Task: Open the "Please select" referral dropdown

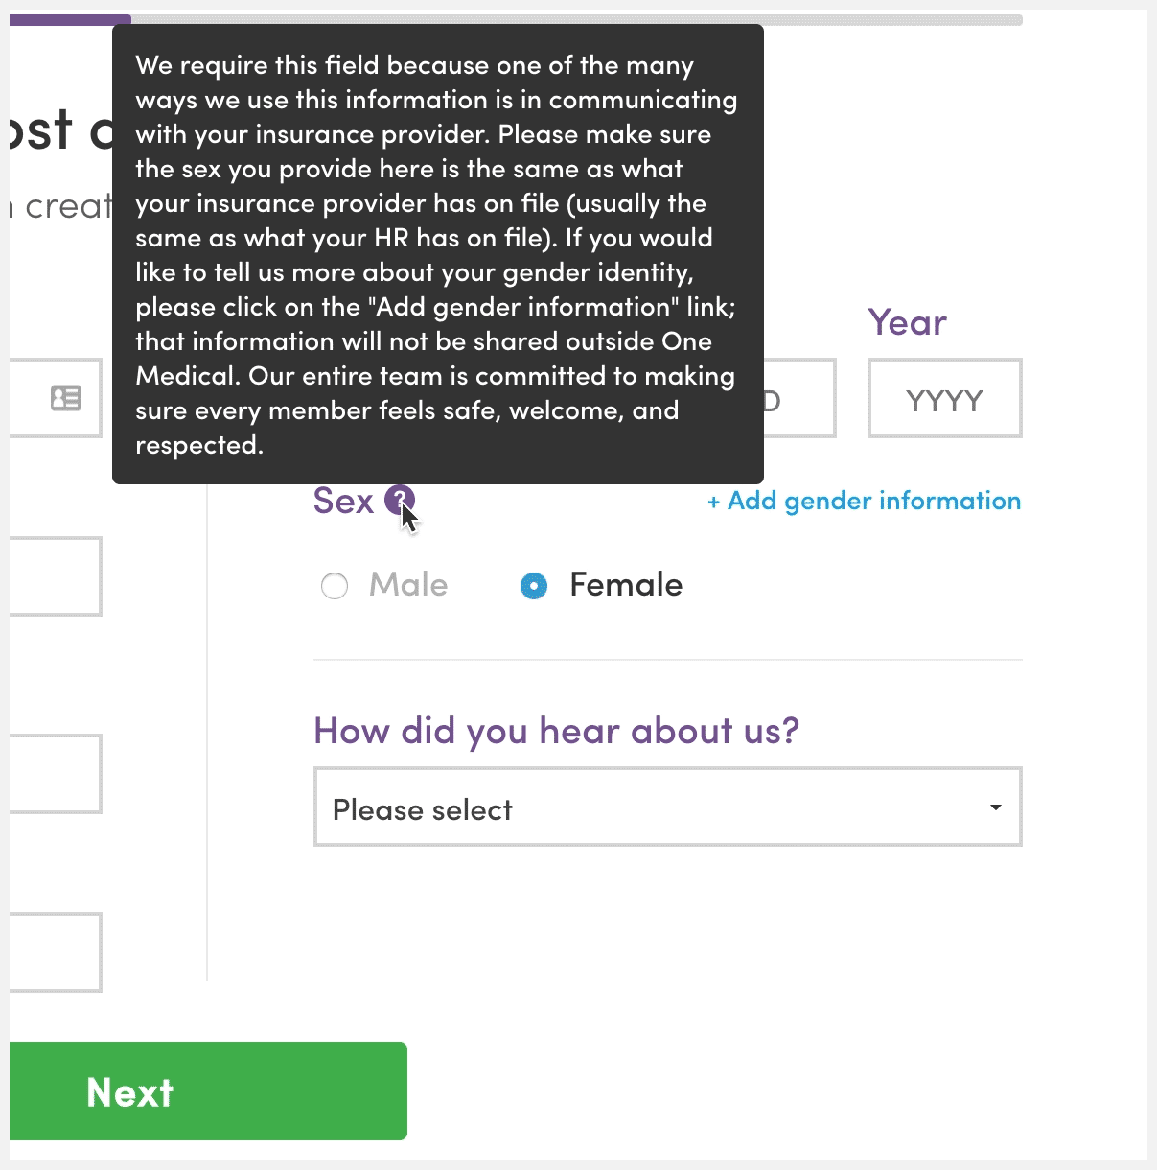Action: pos(652,807)
